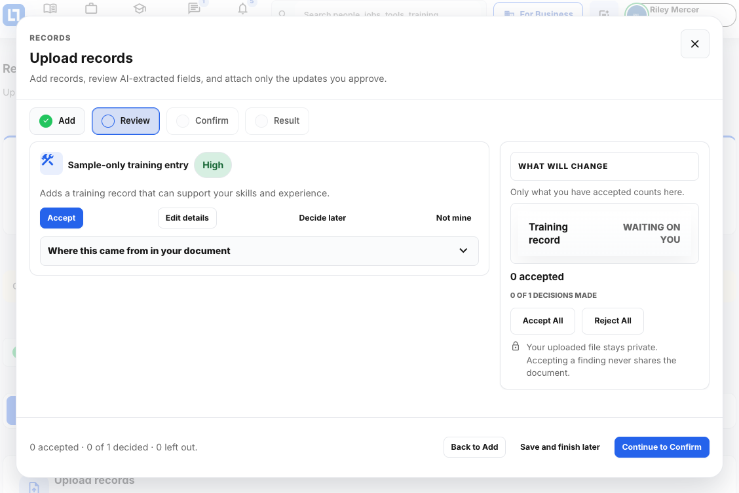The height and width of the screenshot is (493, 739).
Task: Open the briefcase jobs icon in the top navigation
Action: [91, 9]
